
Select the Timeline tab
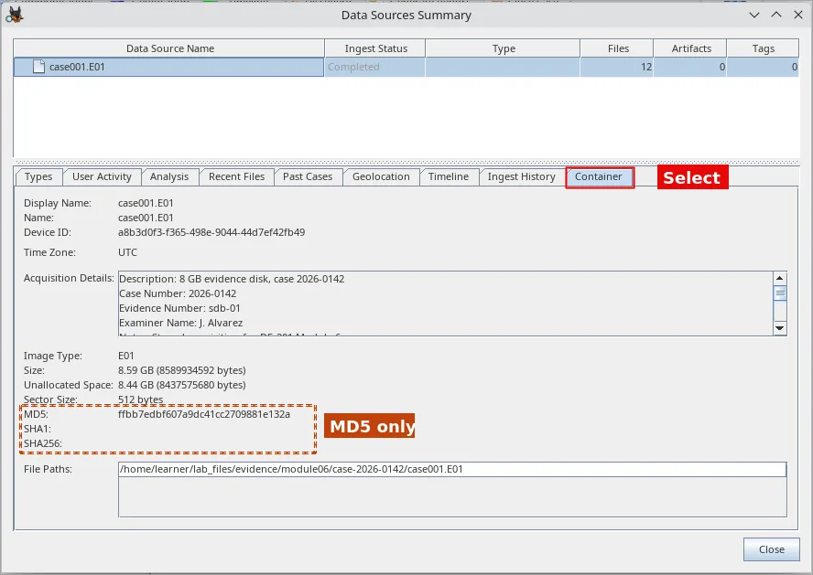point(449,176)
